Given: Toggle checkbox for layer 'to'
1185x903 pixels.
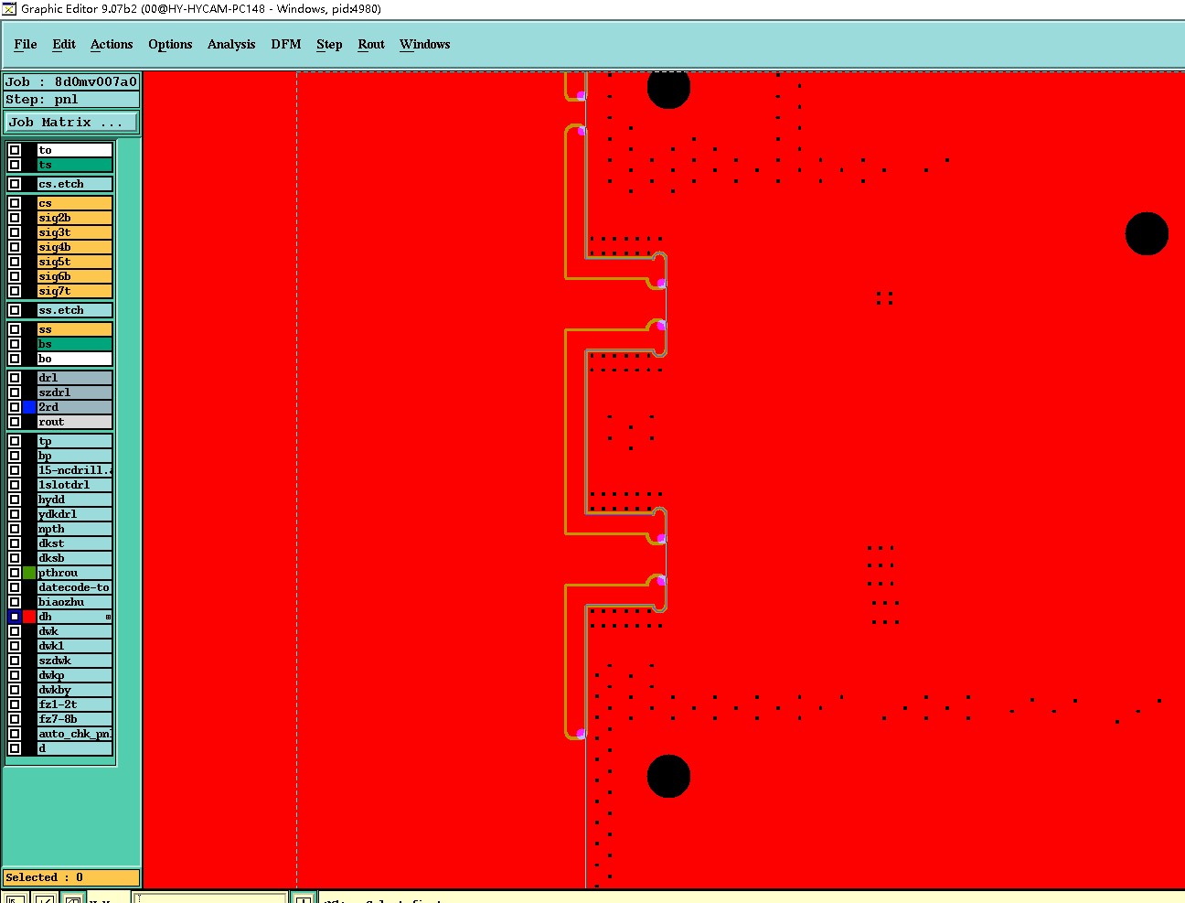Looking at the screenshot, I should tap(15, 150).
